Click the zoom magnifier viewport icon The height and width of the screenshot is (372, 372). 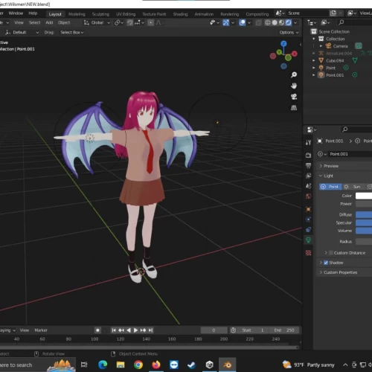pyautogui.click(x=294, y=74)
